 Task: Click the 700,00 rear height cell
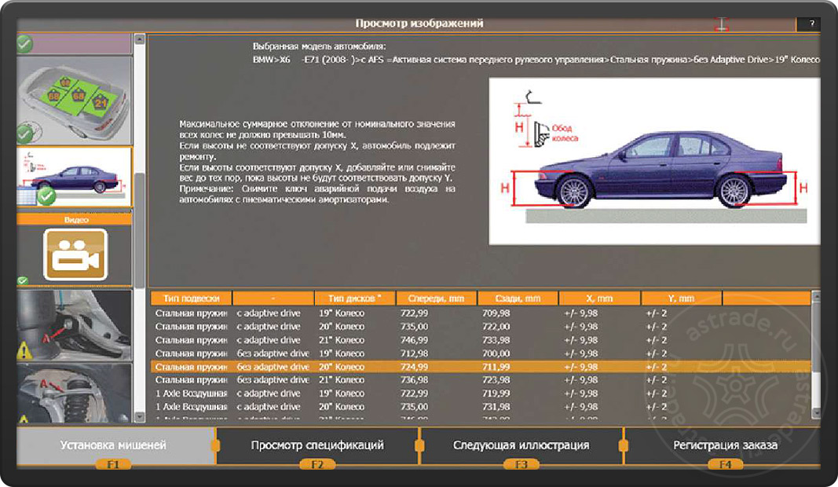[x=496, y=353]
